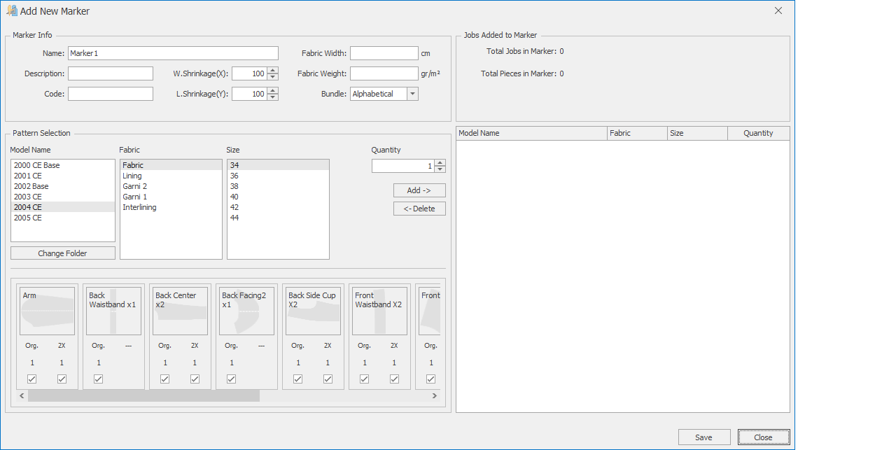Screen dimensions: 889x450
Task: Decrease L.Shrinkage(Y) with the down arrow
Action: [273, 97]
